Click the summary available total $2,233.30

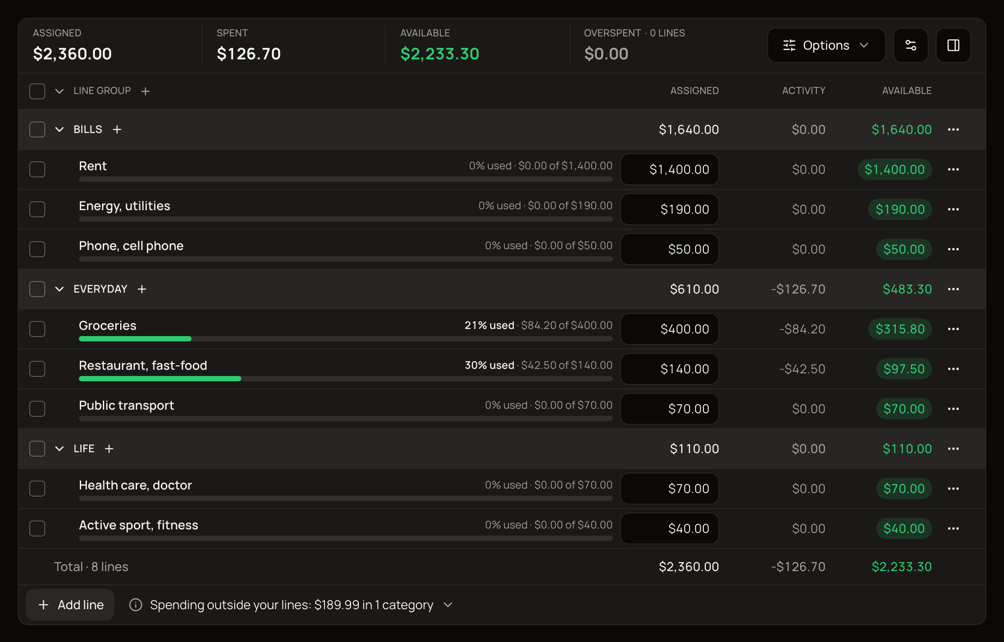(440, 54)
